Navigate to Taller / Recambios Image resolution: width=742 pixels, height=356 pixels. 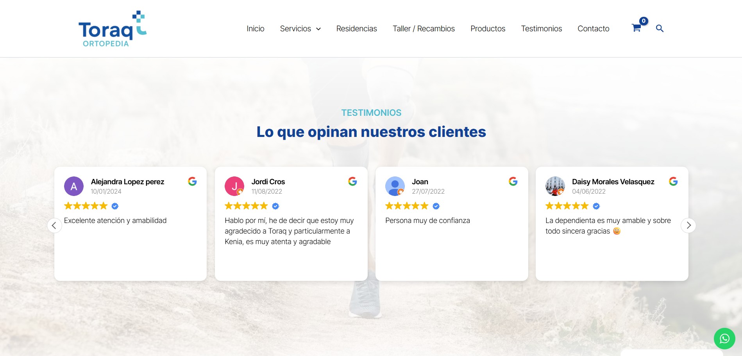pos(424,29)
